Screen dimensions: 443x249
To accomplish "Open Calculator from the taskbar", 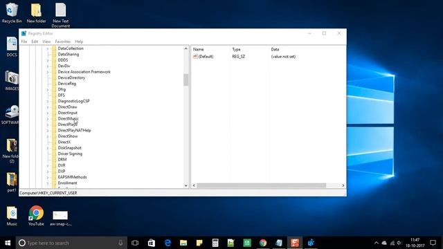I will pos(215,243).
